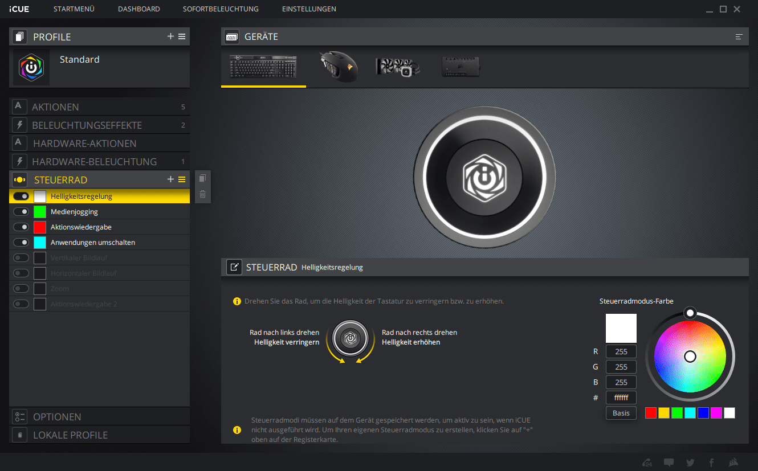The height and width of the screenshot is (471, 758).
Task: Open the Profile hamburger menu
Action: click(x=182, y=36)
